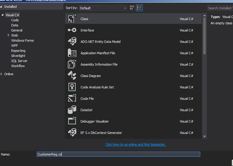The image size is (233, 166).
Task: Click the template list scroll down arrow
Action: point(205,137)
